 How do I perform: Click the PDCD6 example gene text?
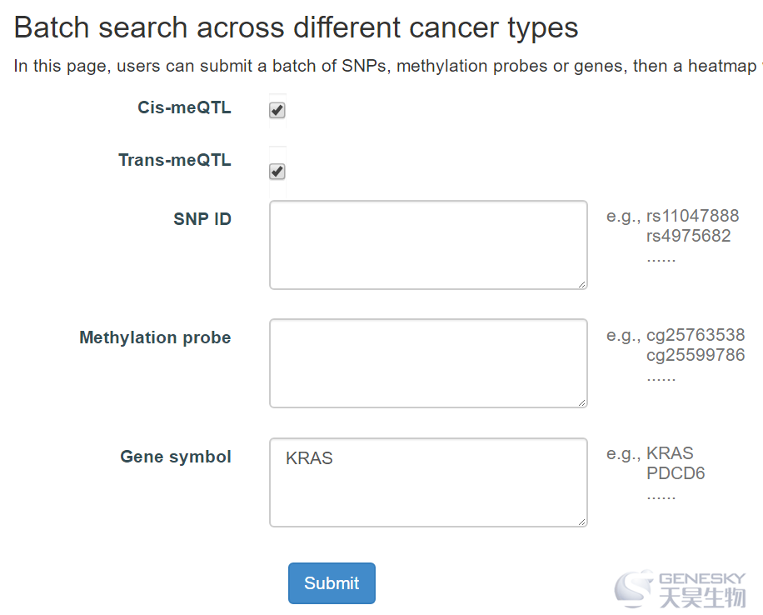(676, 473)
